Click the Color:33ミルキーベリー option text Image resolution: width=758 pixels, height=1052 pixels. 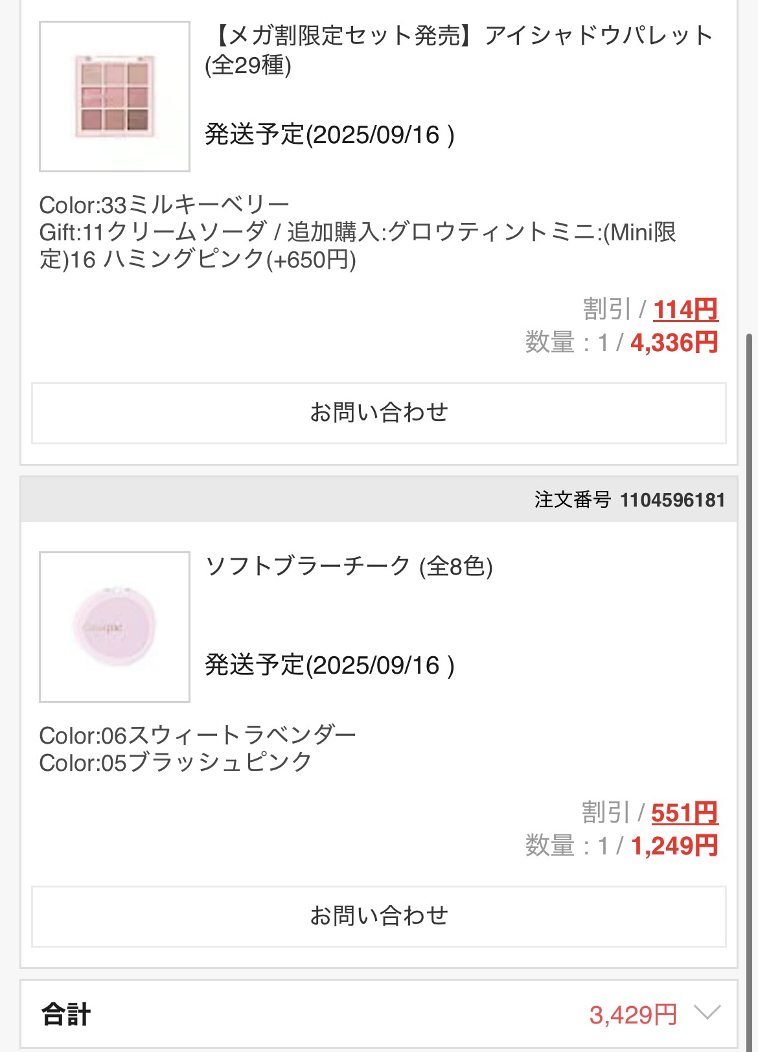point(164,205)
